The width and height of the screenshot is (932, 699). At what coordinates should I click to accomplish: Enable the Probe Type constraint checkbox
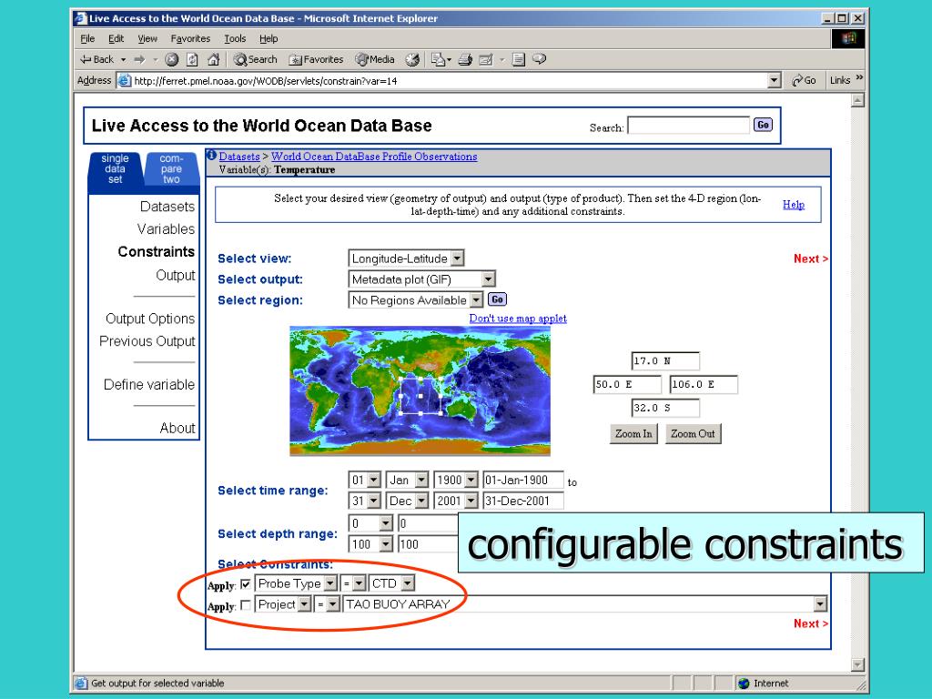246,584
